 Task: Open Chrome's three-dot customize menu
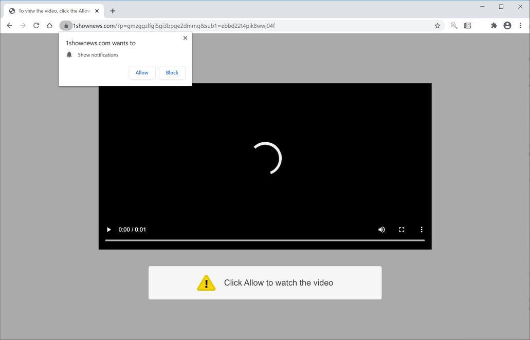tap(521, 25)
